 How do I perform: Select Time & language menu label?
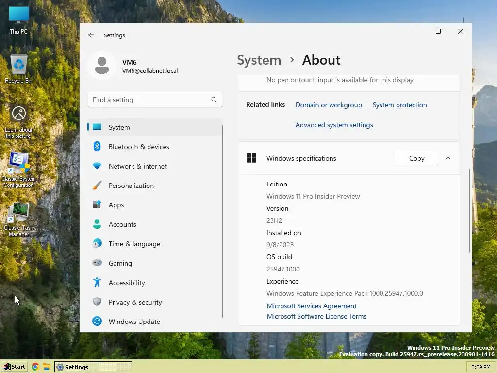point(134,244)
